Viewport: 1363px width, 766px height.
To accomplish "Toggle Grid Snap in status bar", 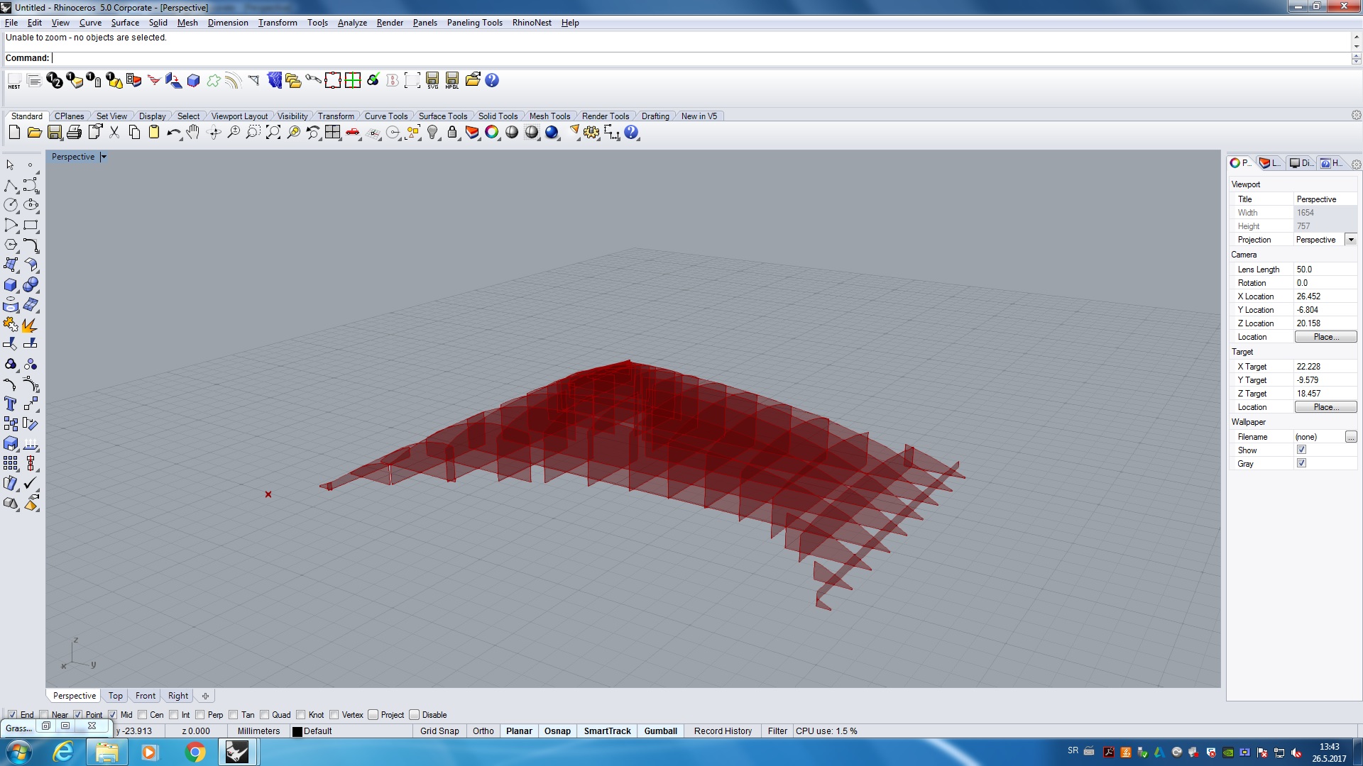I will pos(439,731).
